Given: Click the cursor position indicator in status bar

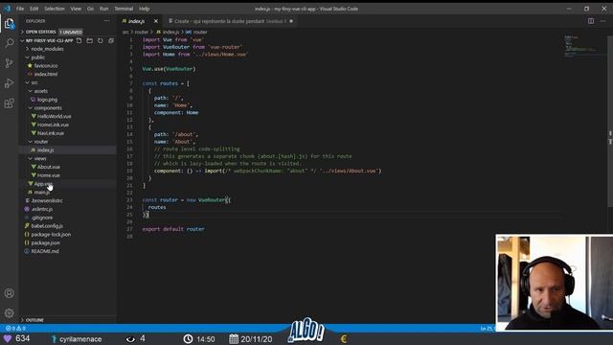Looking at the screenshot, I should tap(488, 328).
